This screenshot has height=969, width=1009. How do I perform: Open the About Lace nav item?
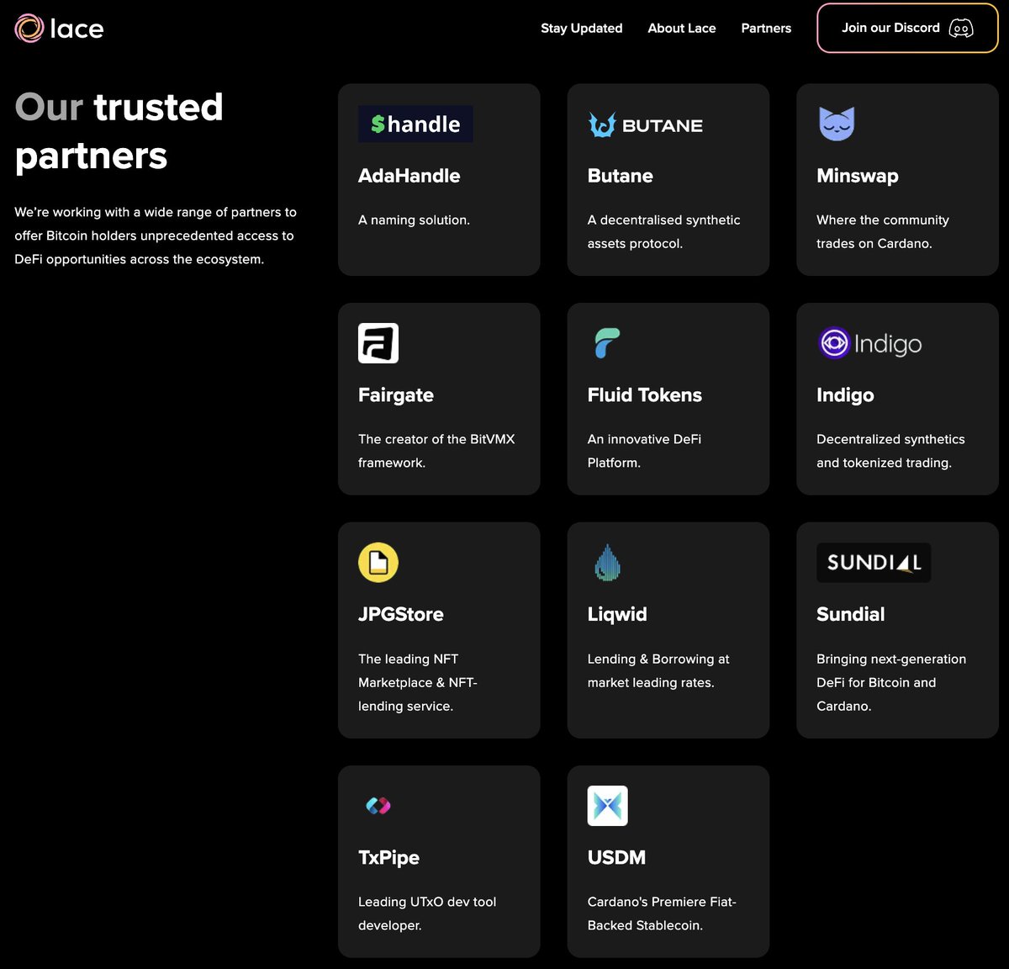[682, 29]
